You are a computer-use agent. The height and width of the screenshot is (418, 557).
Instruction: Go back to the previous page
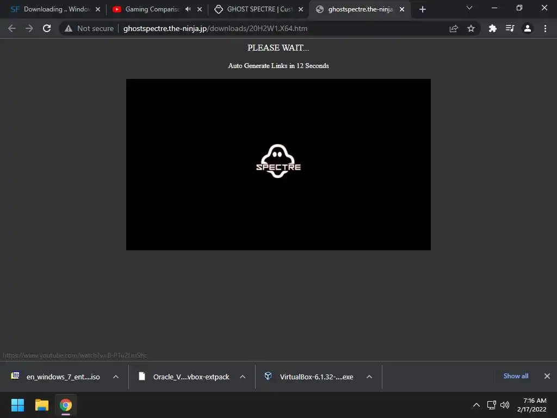click(12, 28)
